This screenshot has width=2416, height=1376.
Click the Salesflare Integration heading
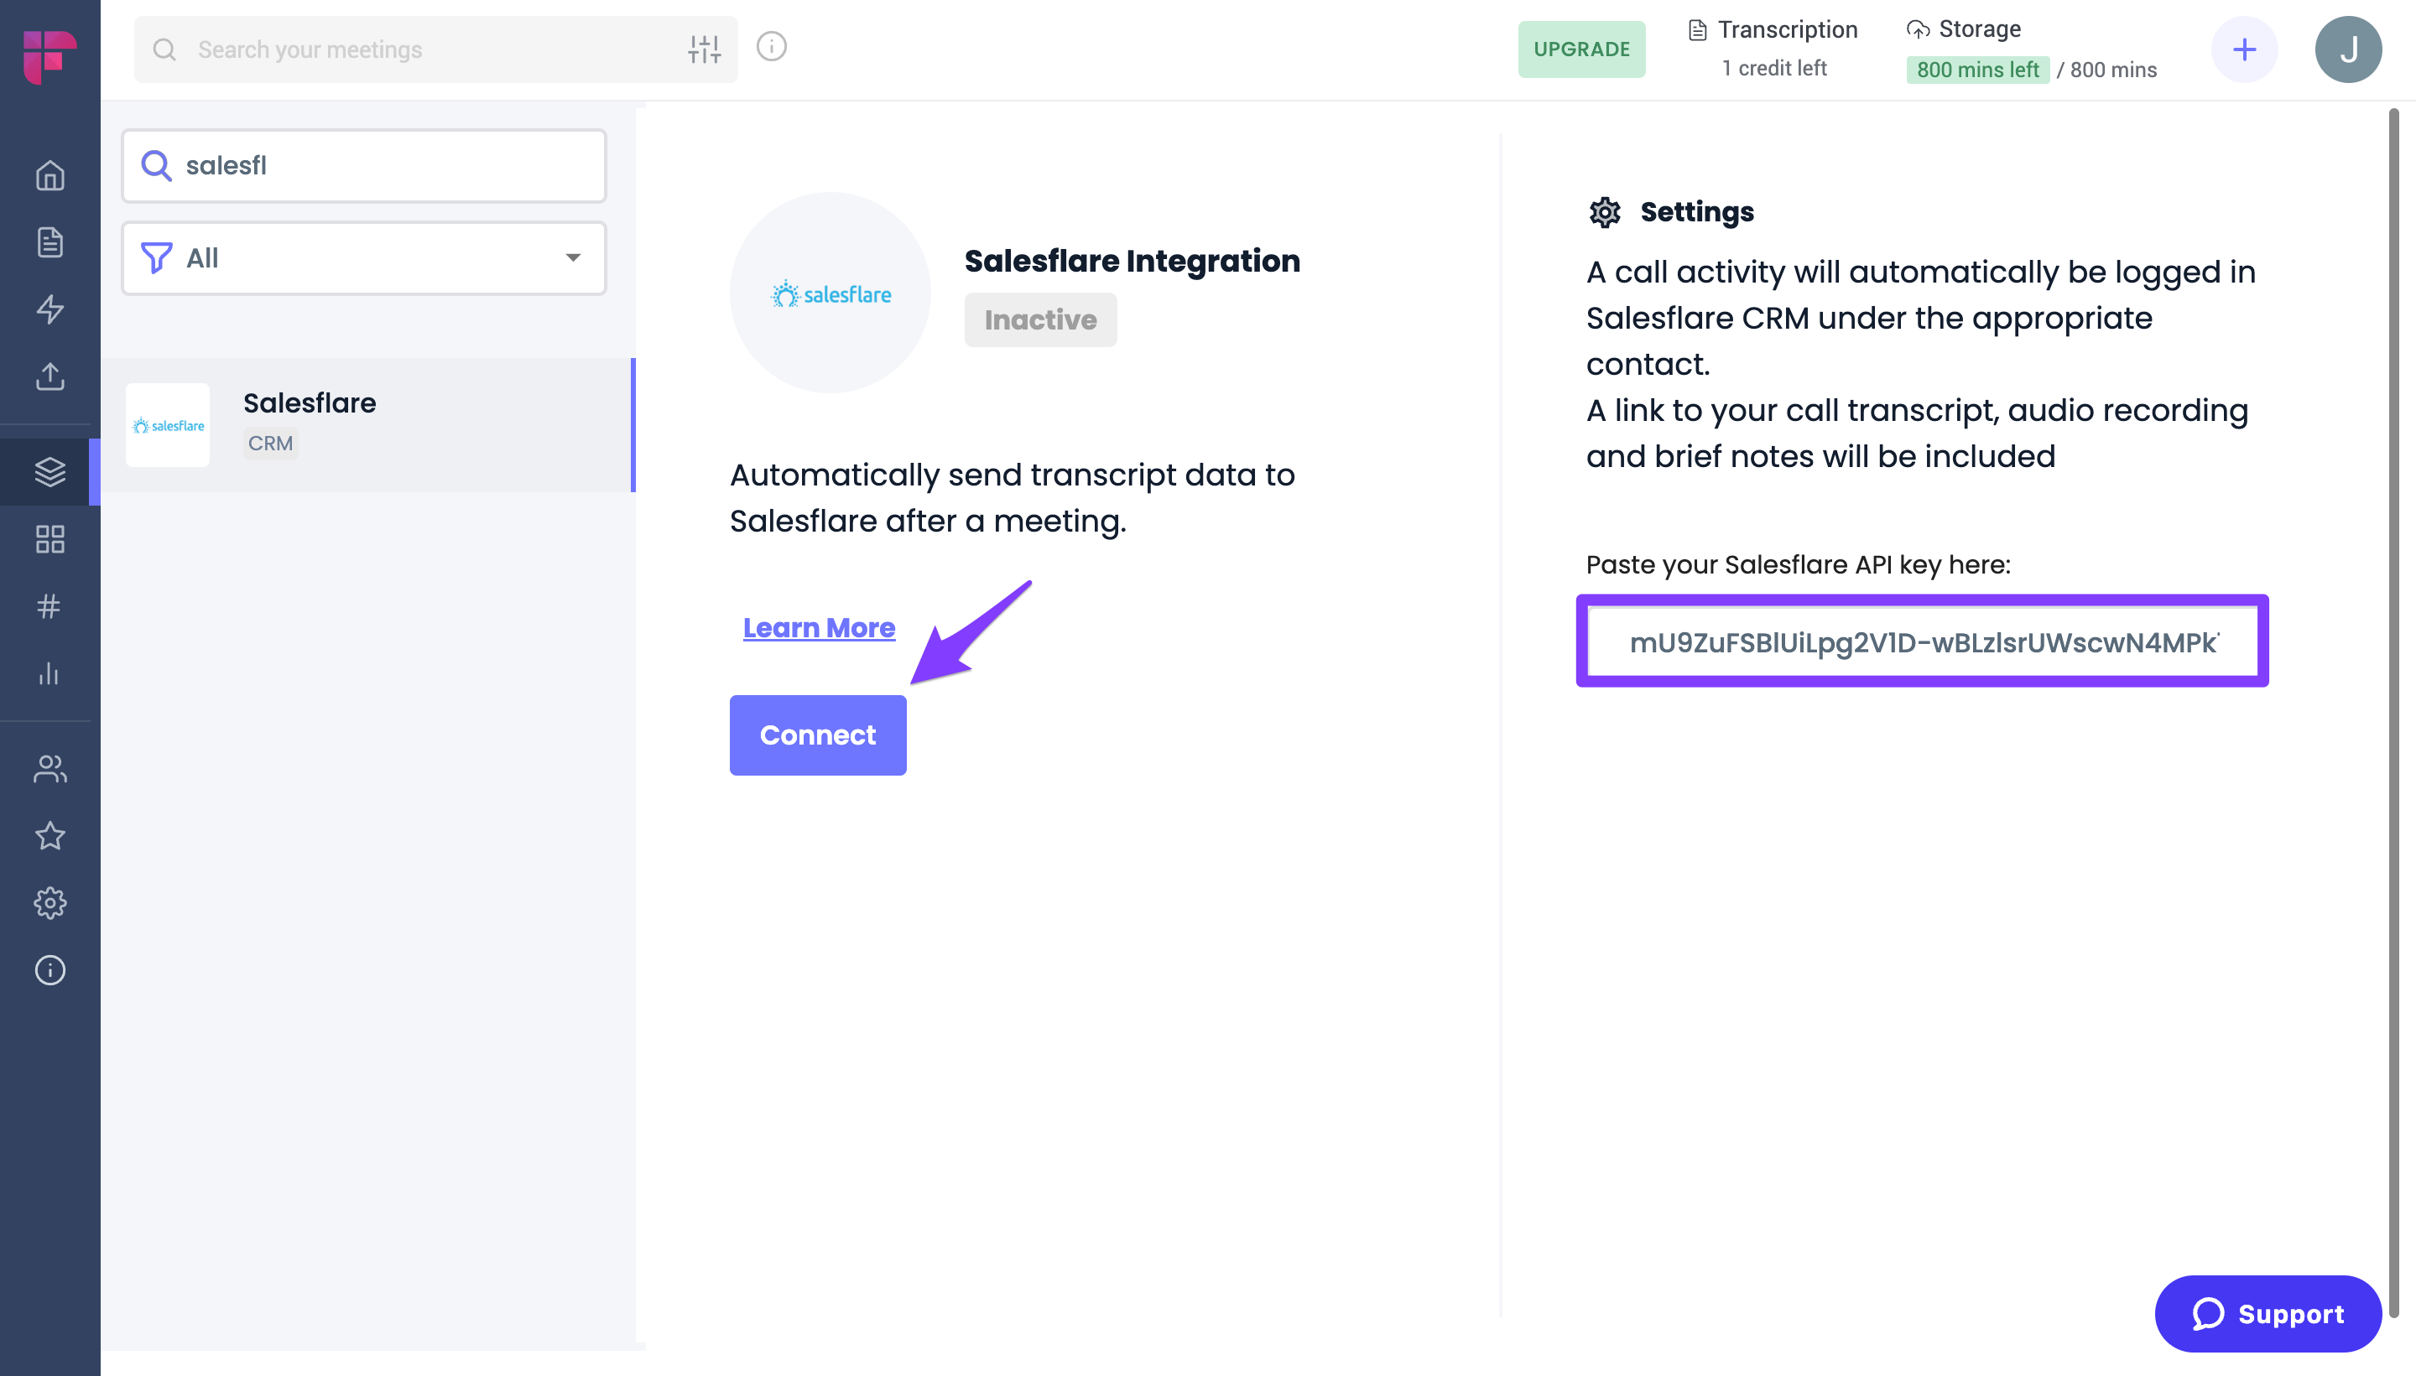click(x=1132, y=261)
